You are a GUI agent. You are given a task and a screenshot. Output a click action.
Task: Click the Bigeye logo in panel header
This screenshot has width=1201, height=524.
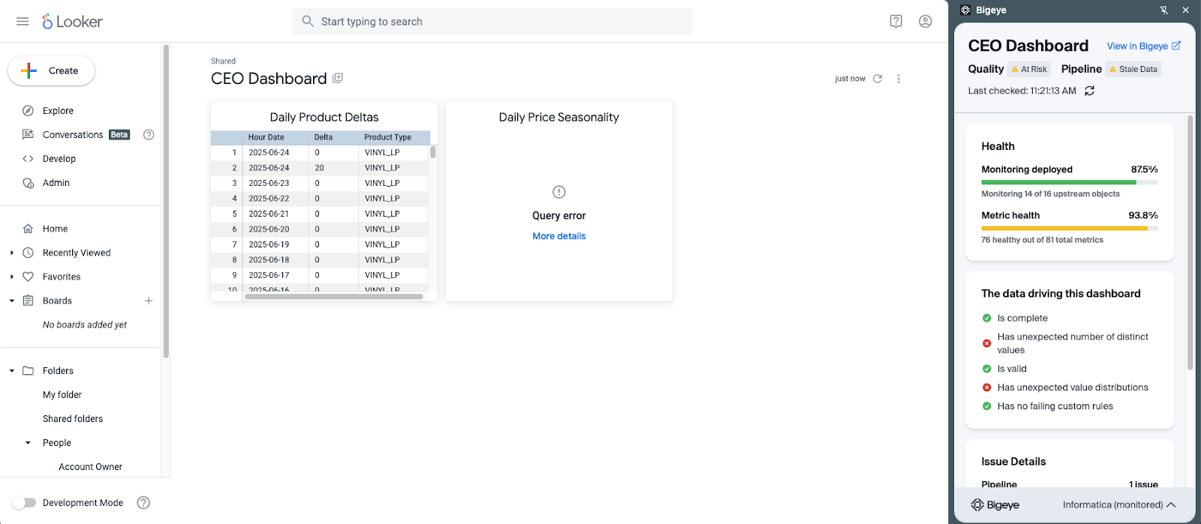click(966, 10)
